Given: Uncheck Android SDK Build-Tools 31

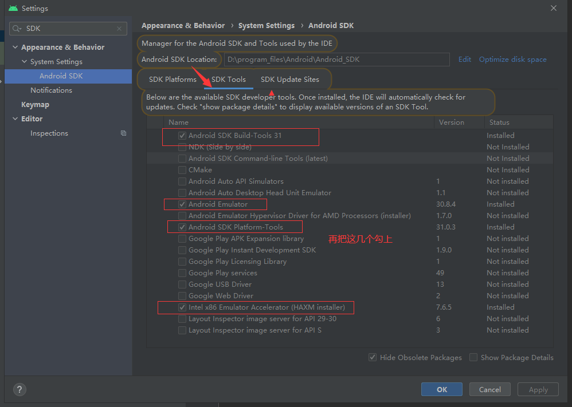Looking at the screenshot, I should [182, 136].
